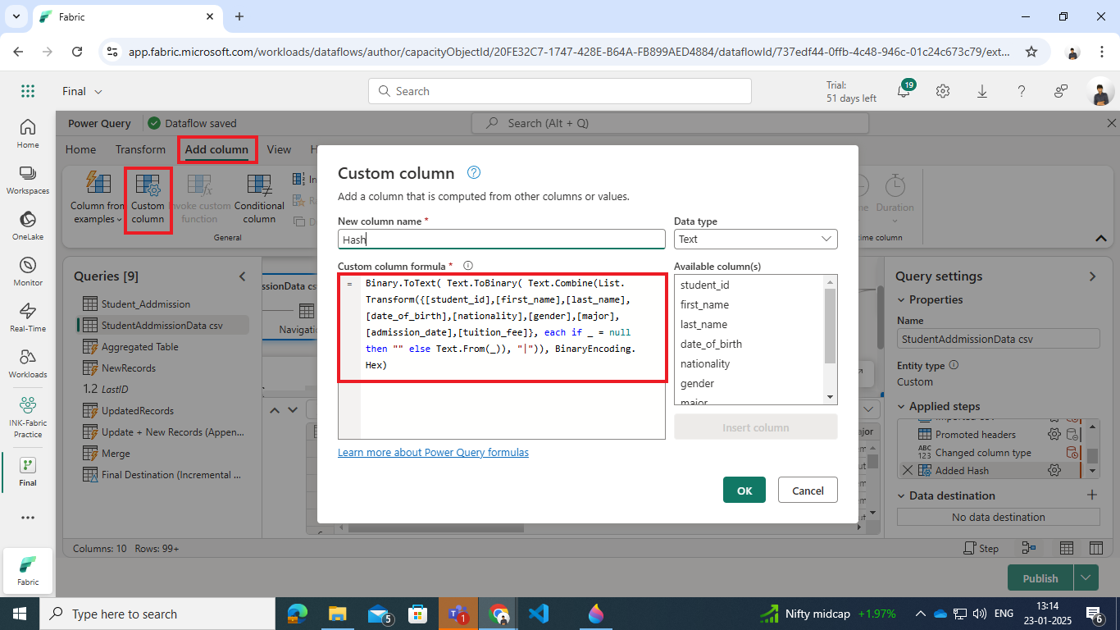Delete the Added Hash step
1120x630 pixels.
907,470
